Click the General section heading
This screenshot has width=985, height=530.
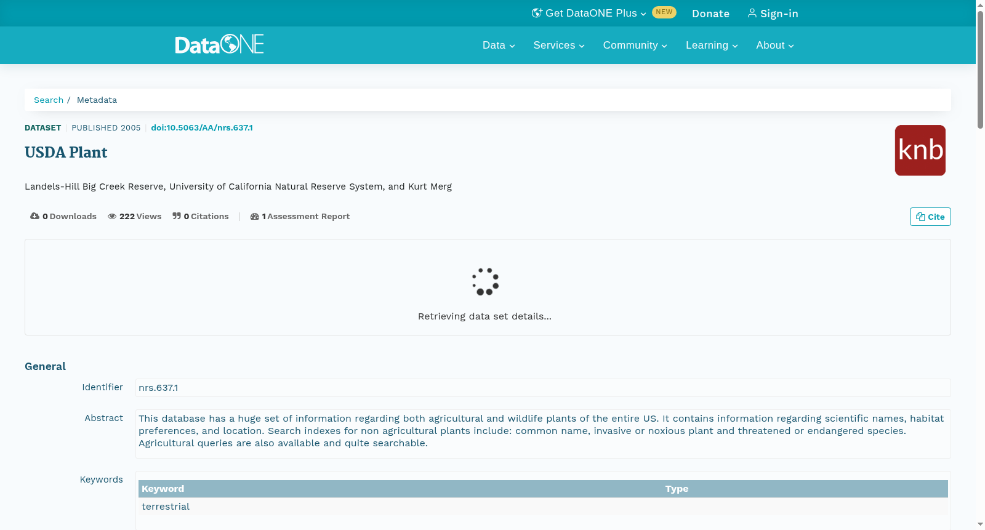[45, 366]
